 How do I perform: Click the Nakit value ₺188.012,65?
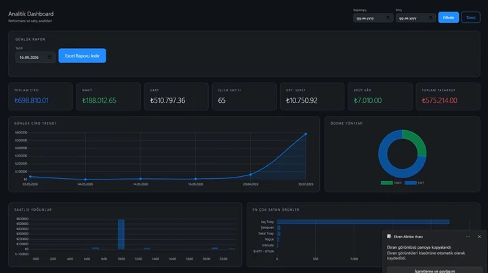99,100
